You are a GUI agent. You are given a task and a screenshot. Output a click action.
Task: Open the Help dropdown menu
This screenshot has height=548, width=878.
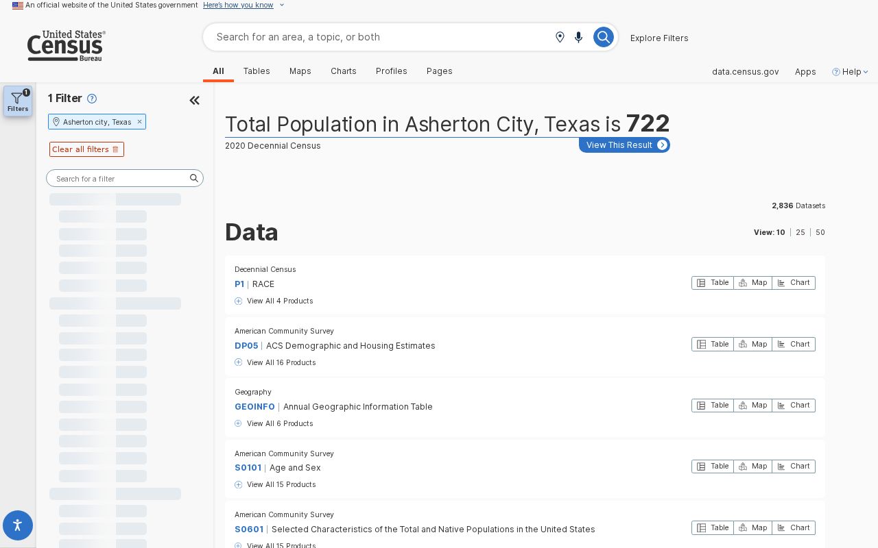tap(851, 71)
